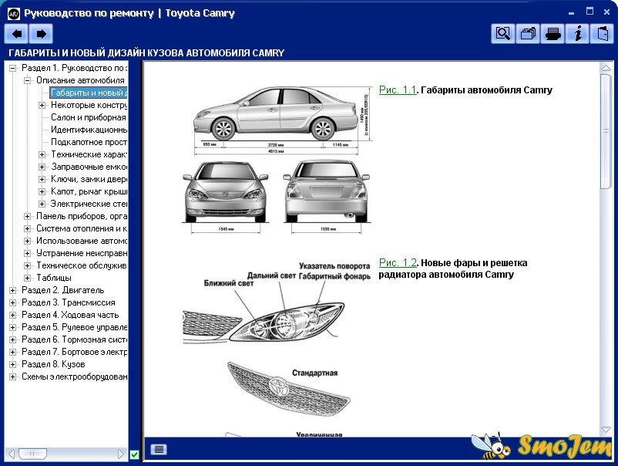Expand the 'Система отопления' node
The image size is (618, 466).
[27, 228]
